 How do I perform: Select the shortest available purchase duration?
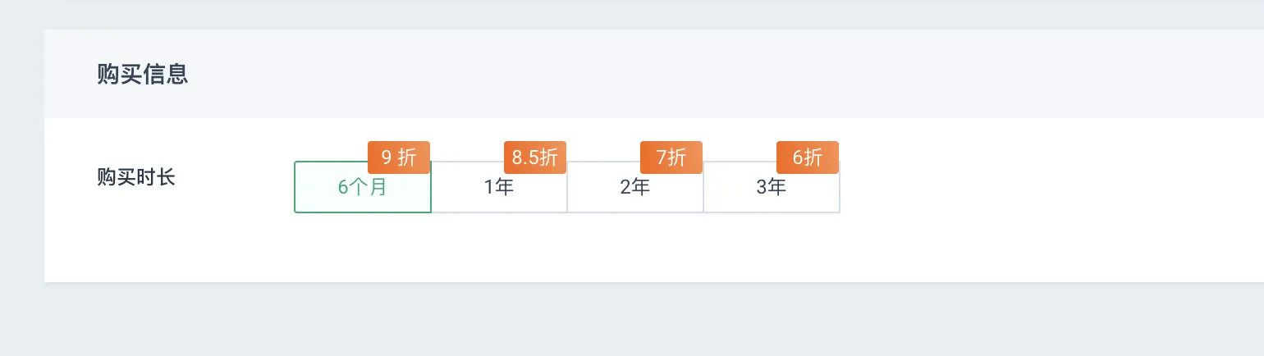(x=362, y=187)
